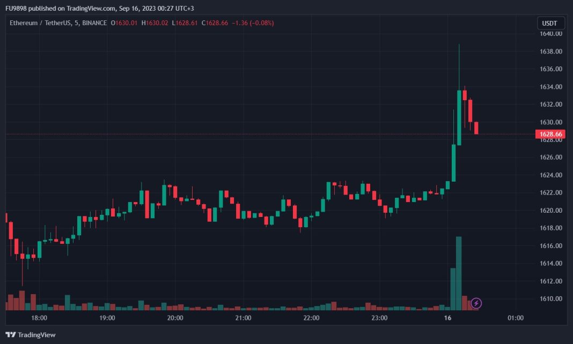This screenshot has height=344, width=573.
Task: Click the TradingView logo icon
Action: (x=11, y=335)
